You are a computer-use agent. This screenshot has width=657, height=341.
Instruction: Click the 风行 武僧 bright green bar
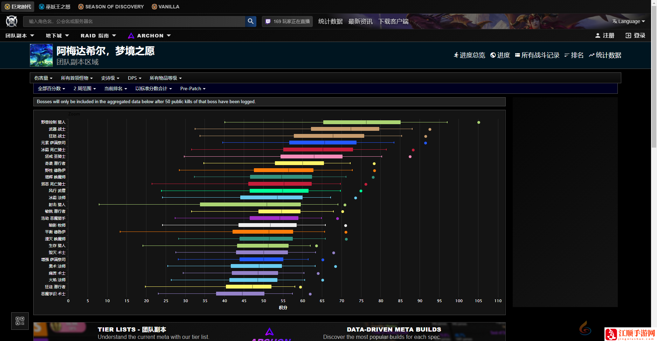pyautogui.click(x=279, y=191)
